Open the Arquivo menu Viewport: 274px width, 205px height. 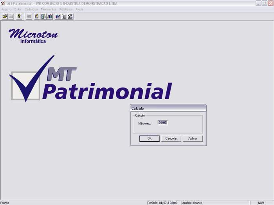[7, 9]
